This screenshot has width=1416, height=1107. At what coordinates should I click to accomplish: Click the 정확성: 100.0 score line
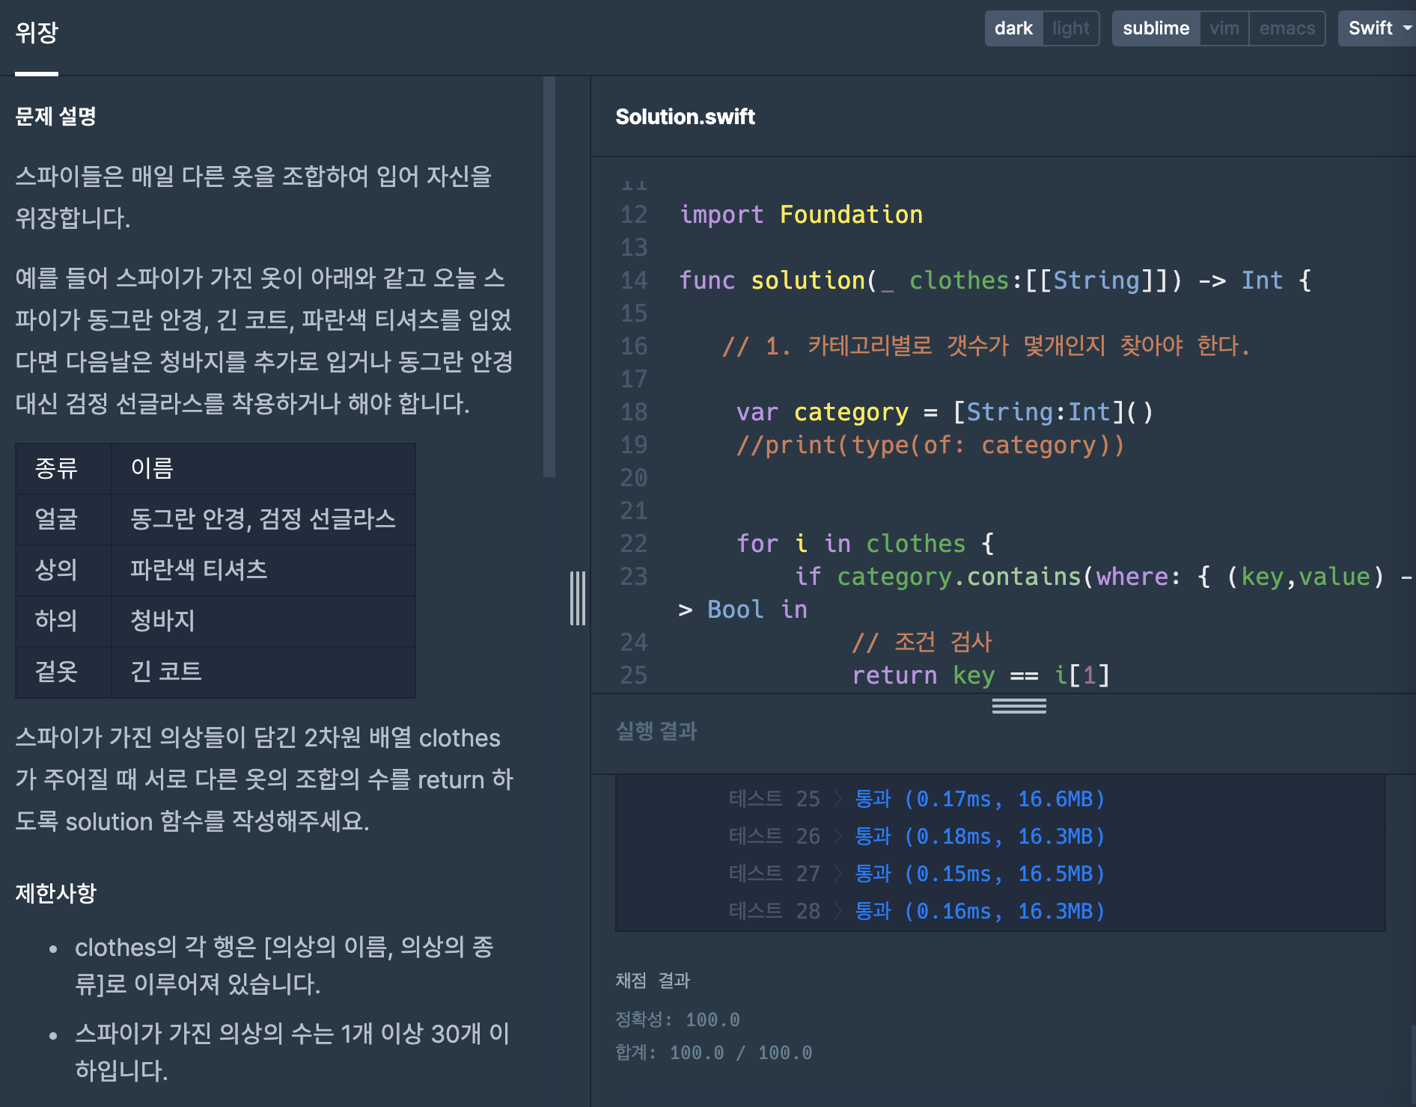tap(677, 1019)
